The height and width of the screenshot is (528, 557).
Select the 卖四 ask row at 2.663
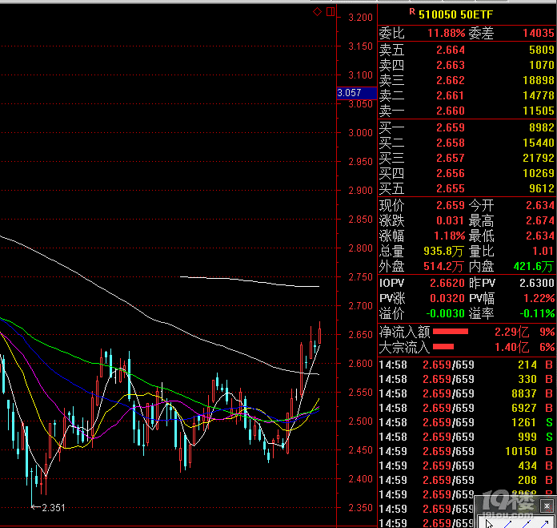467,65
